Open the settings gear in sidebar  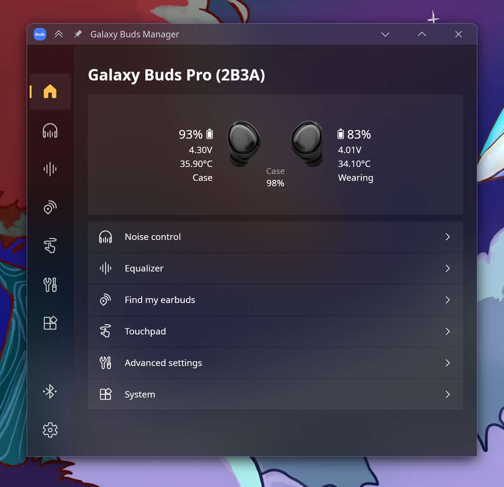(x=50, y=430)
